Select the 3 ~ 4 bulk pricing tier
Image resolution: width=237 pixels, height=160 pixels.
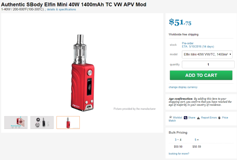click(178, 140)
